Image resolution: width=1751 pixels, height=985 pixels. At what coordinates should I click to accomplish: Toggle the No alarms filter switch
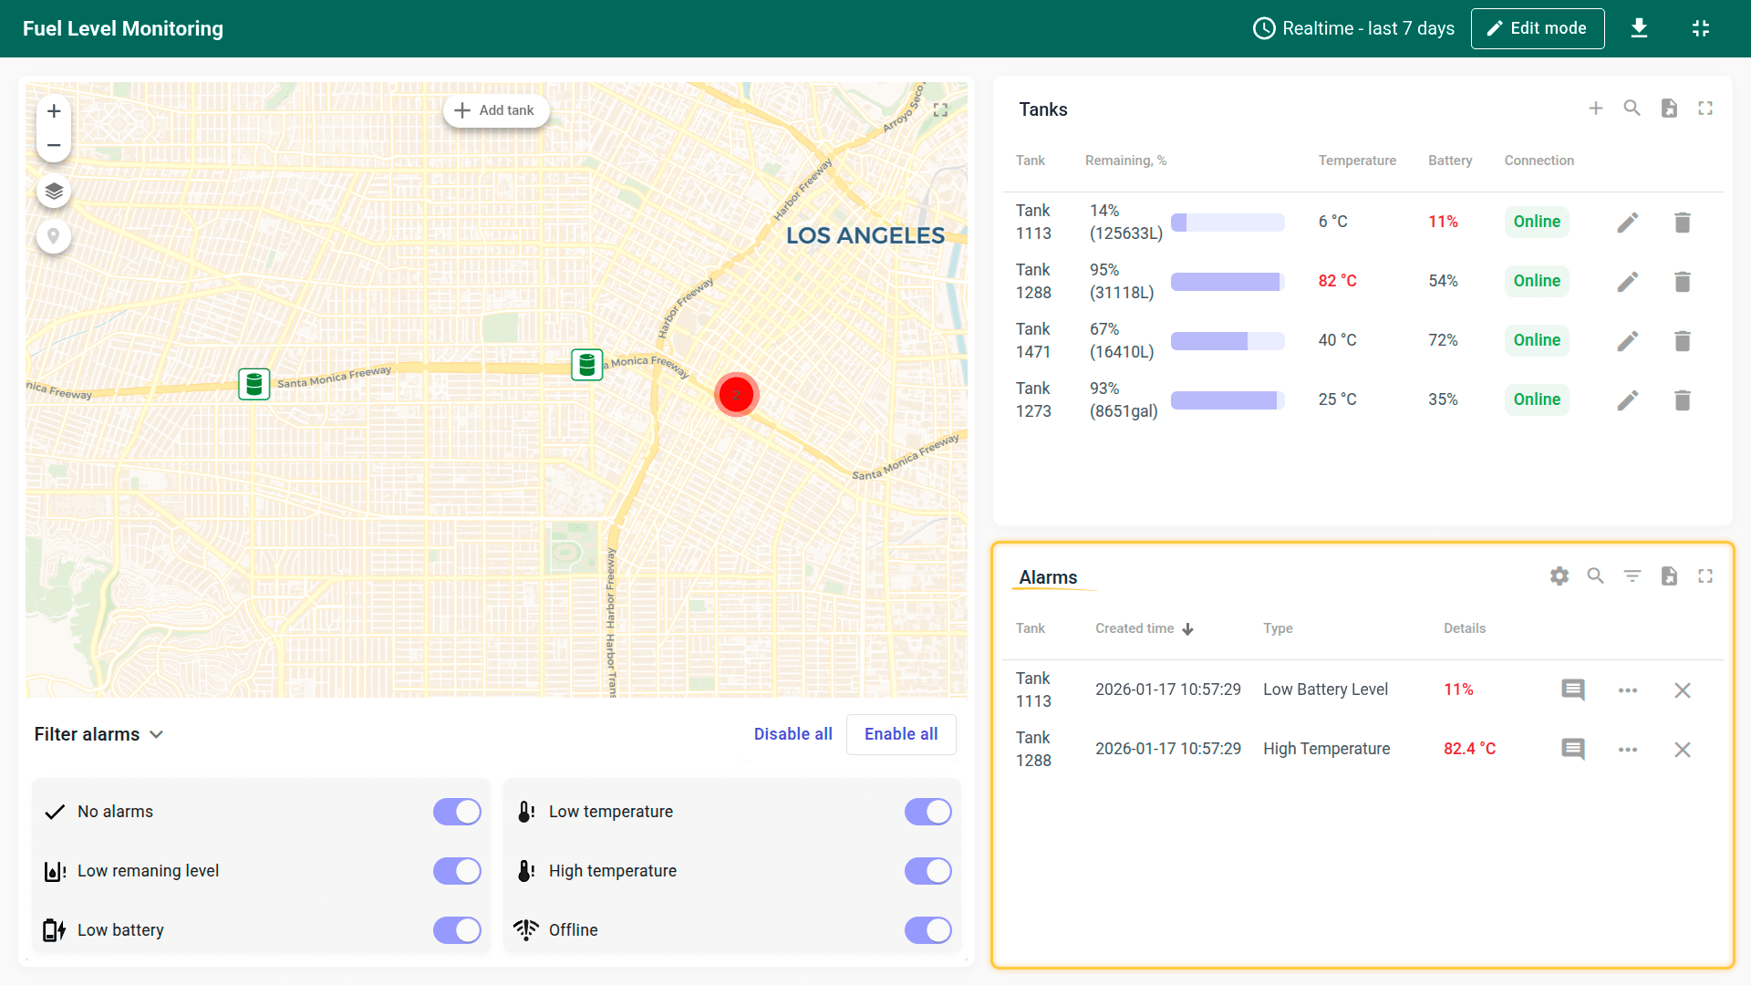tap(457, 812)
